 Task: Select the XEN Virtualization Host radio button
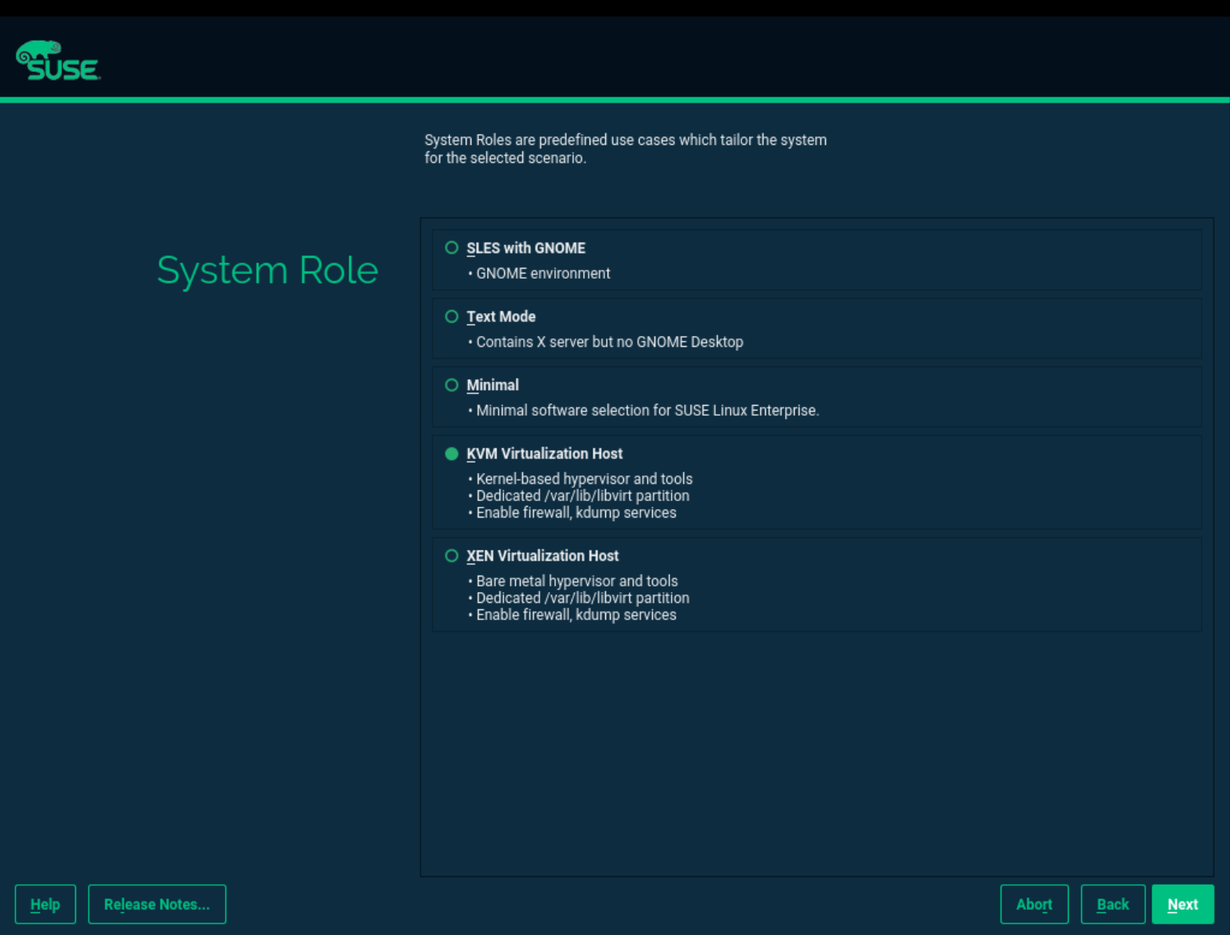[452, 556]
